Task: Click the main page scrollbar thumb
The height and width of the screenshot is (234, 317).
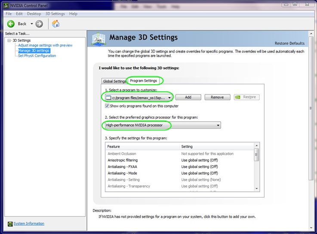Action: pos(311,108)
